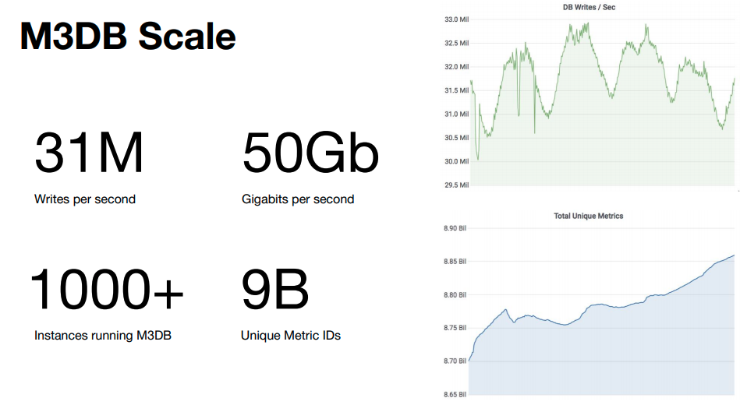Click the 31.0 Mil y-axis label
The image size is (740, 405).
click(x=456, y=114)
